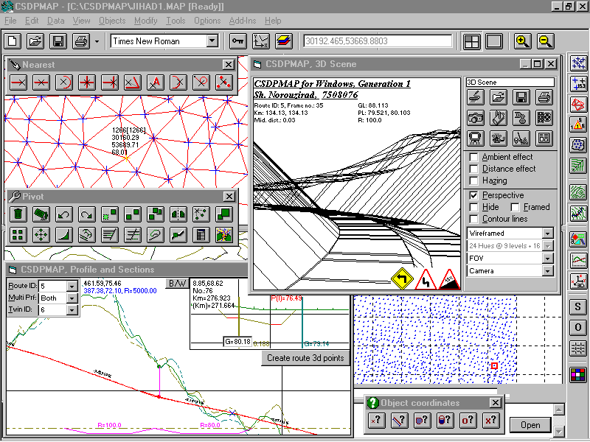Click the red triangulation mesh icon in right sidebar
Viewport: 590px width, 442px height.
coord(578,104)
